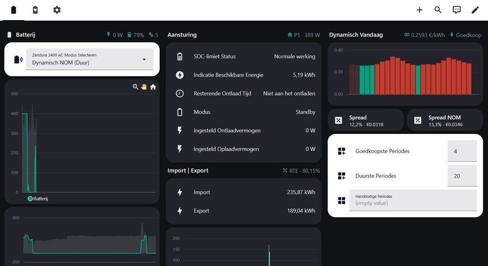Reset battery graph view with home icon
Screen dimensions: 488x266
(x=153, y=87)
